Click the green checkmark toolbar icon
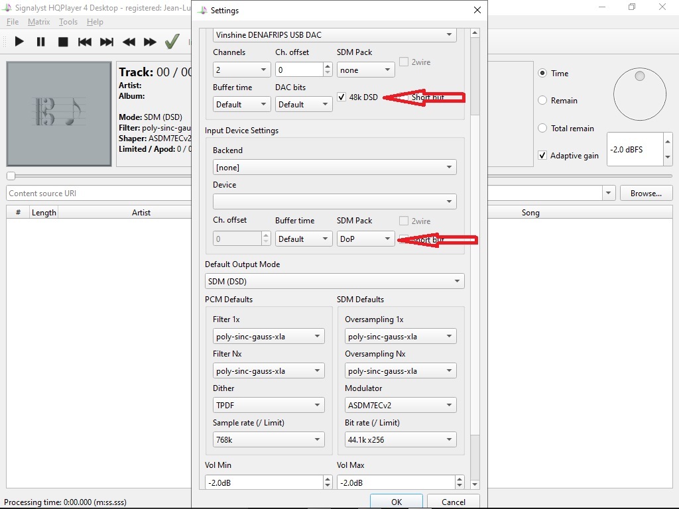This screenshot has width=679, height=509. [172, 41]
